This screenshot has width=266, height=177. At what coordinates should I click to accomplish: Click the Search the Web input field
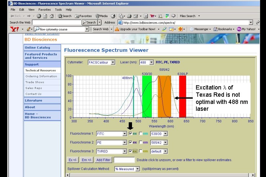point(57,23)
